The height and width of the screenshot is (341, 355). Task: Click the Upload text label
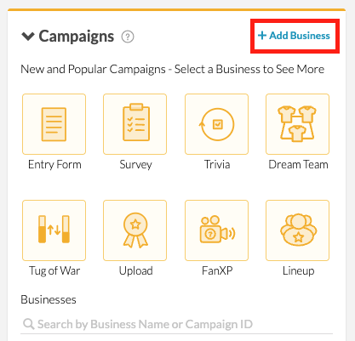(136, 270)
